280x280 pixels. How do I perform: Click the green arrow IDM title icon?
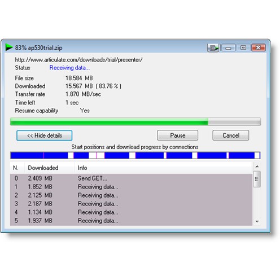[x=9, y=47]
